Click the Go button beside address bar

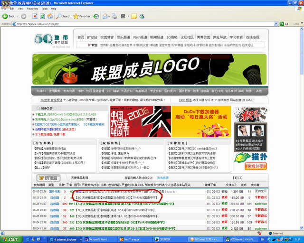tap(284, 24)
